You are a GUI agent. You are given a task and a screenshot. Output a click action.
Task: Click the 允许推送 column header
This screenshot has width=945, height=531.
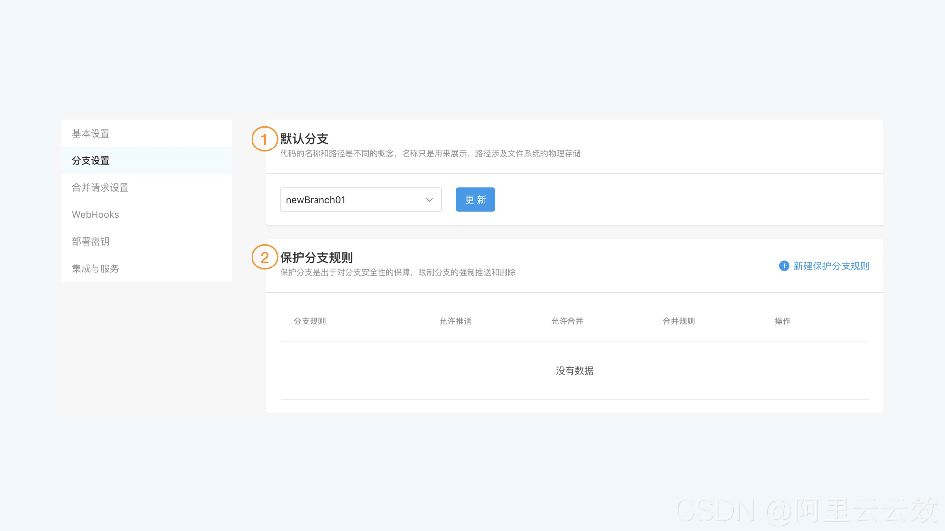click(x=455, y=321)
